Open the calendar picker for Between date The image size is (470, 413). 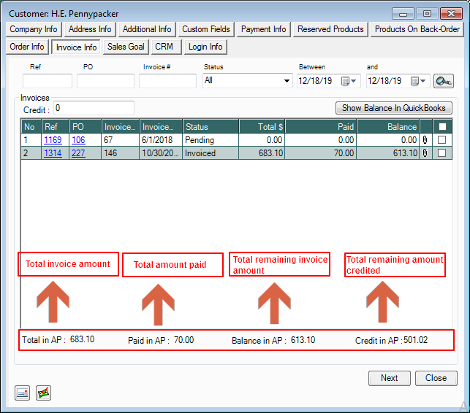tap(354, 81)
